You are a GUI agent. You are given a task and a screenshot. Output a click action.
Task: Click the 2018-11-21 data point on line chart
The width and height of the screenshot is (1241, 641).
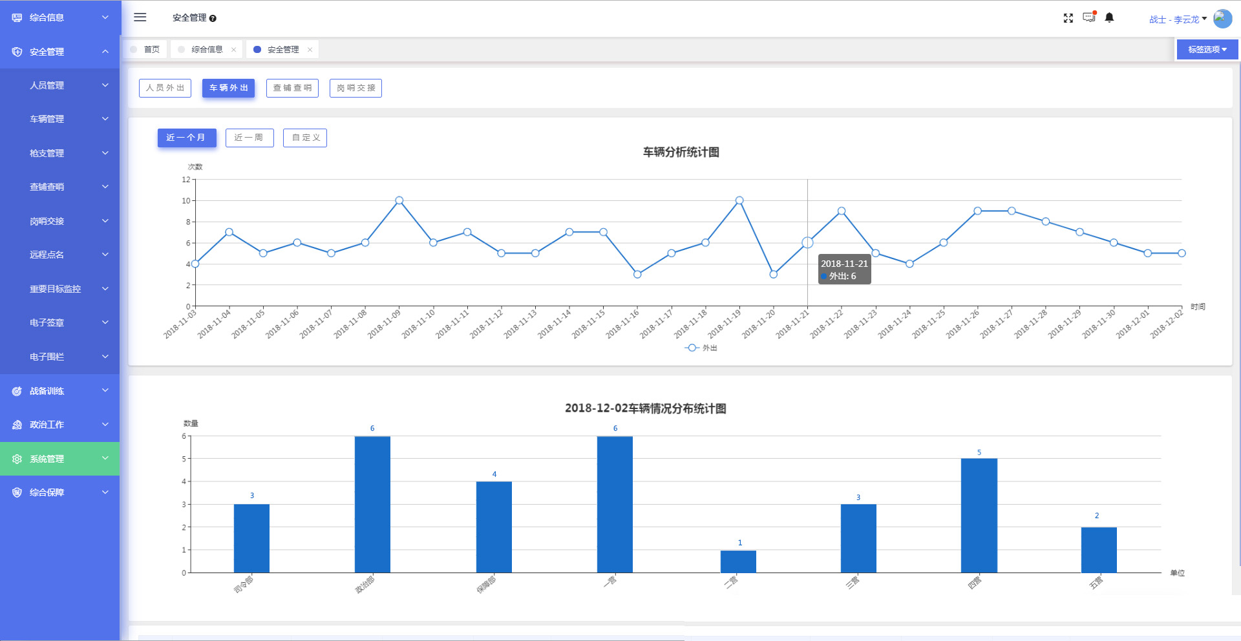[x=807, y=242]
